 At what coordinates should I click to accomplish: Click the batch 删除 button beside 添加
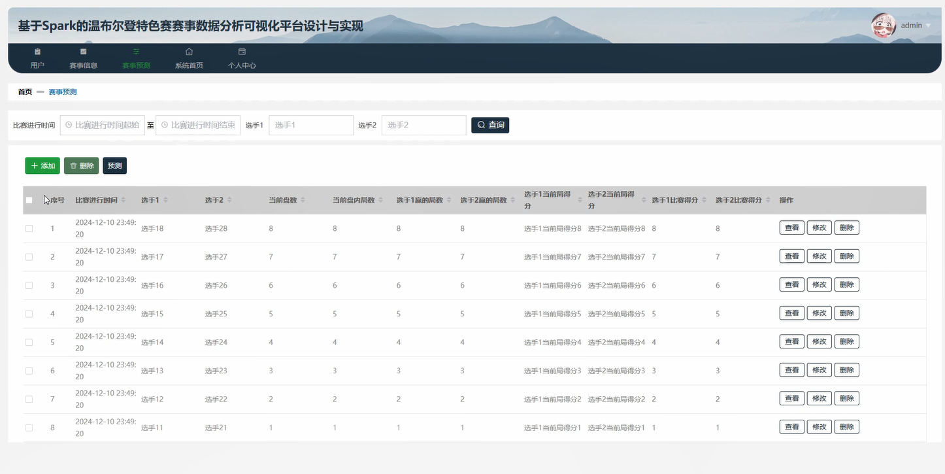click(x=82, y=166)
